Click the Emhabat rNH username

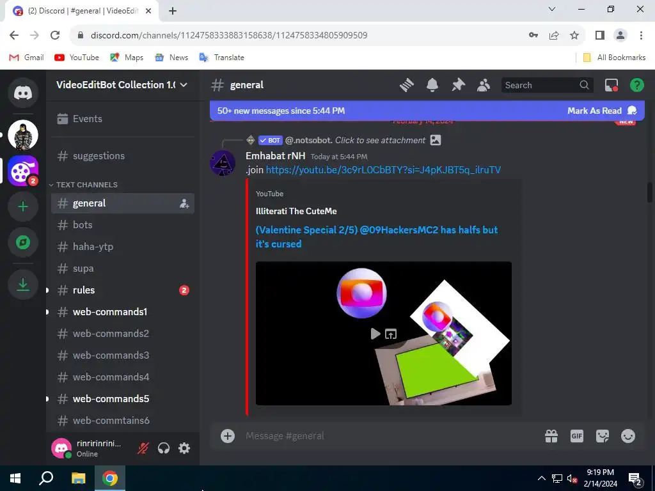[x=275, y=156]
